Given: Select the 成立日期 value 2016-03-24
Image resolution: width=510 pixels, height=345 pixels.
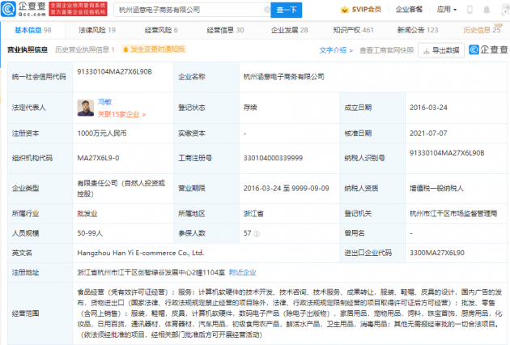Looking at the screenshot, I should pos(428,108).
